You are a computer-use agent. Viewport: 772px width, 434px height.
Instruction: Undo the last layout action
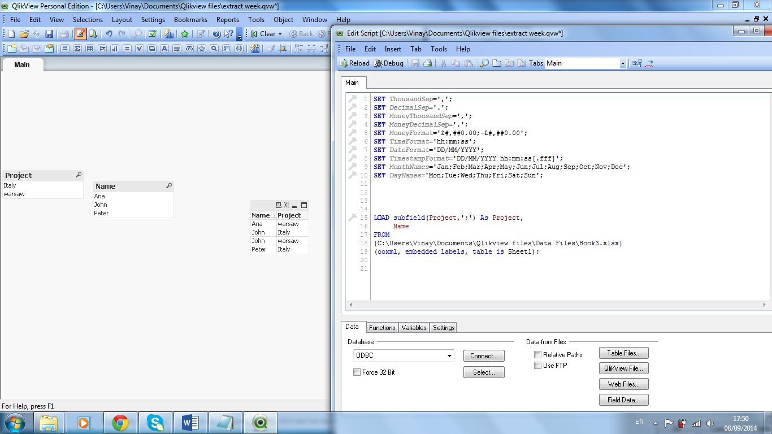[x=109, y=34]
